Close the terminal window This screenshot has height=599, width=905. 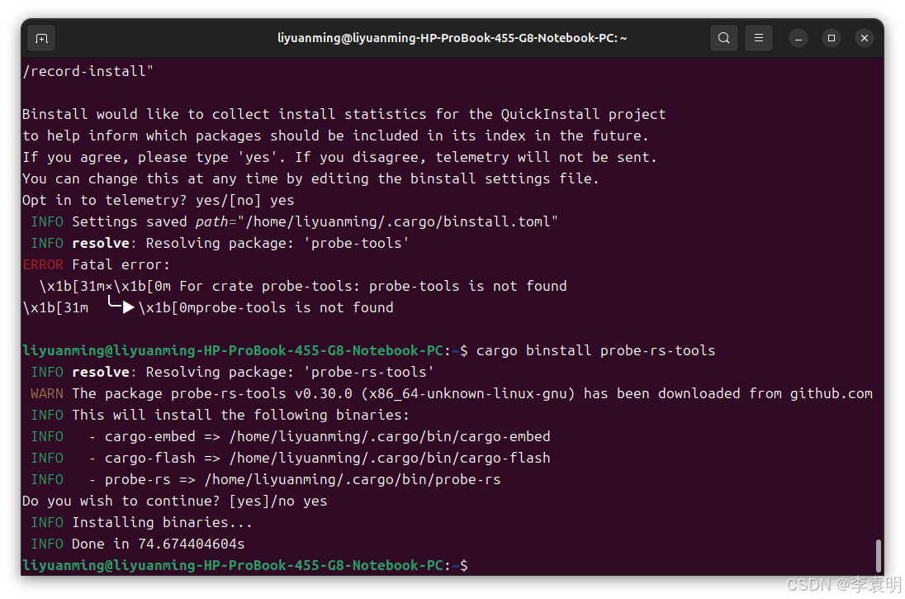[864, 38]
